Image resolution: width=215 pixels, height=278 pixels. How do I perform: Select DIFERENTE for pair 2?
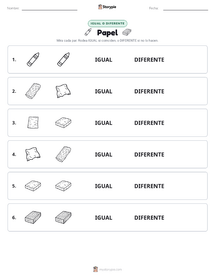[x=149, y=91]
